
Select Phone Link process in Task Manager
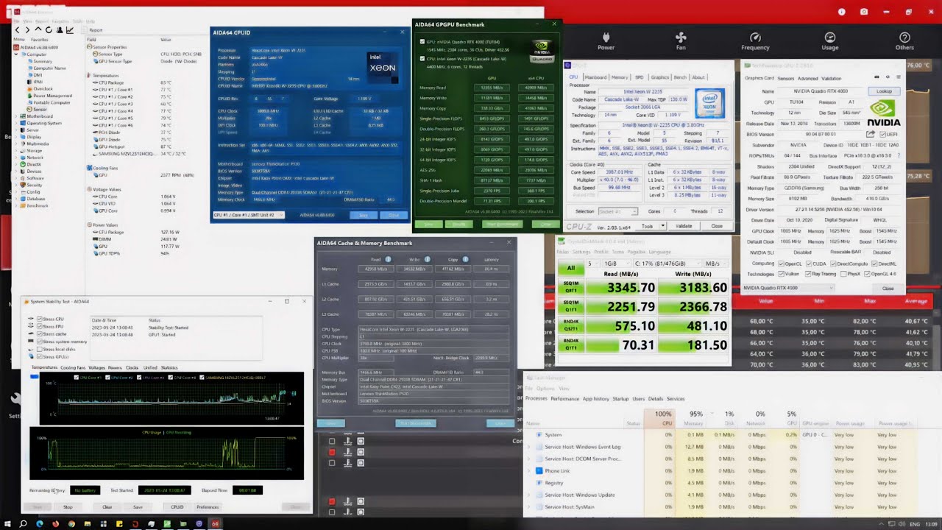coord(557,471)
